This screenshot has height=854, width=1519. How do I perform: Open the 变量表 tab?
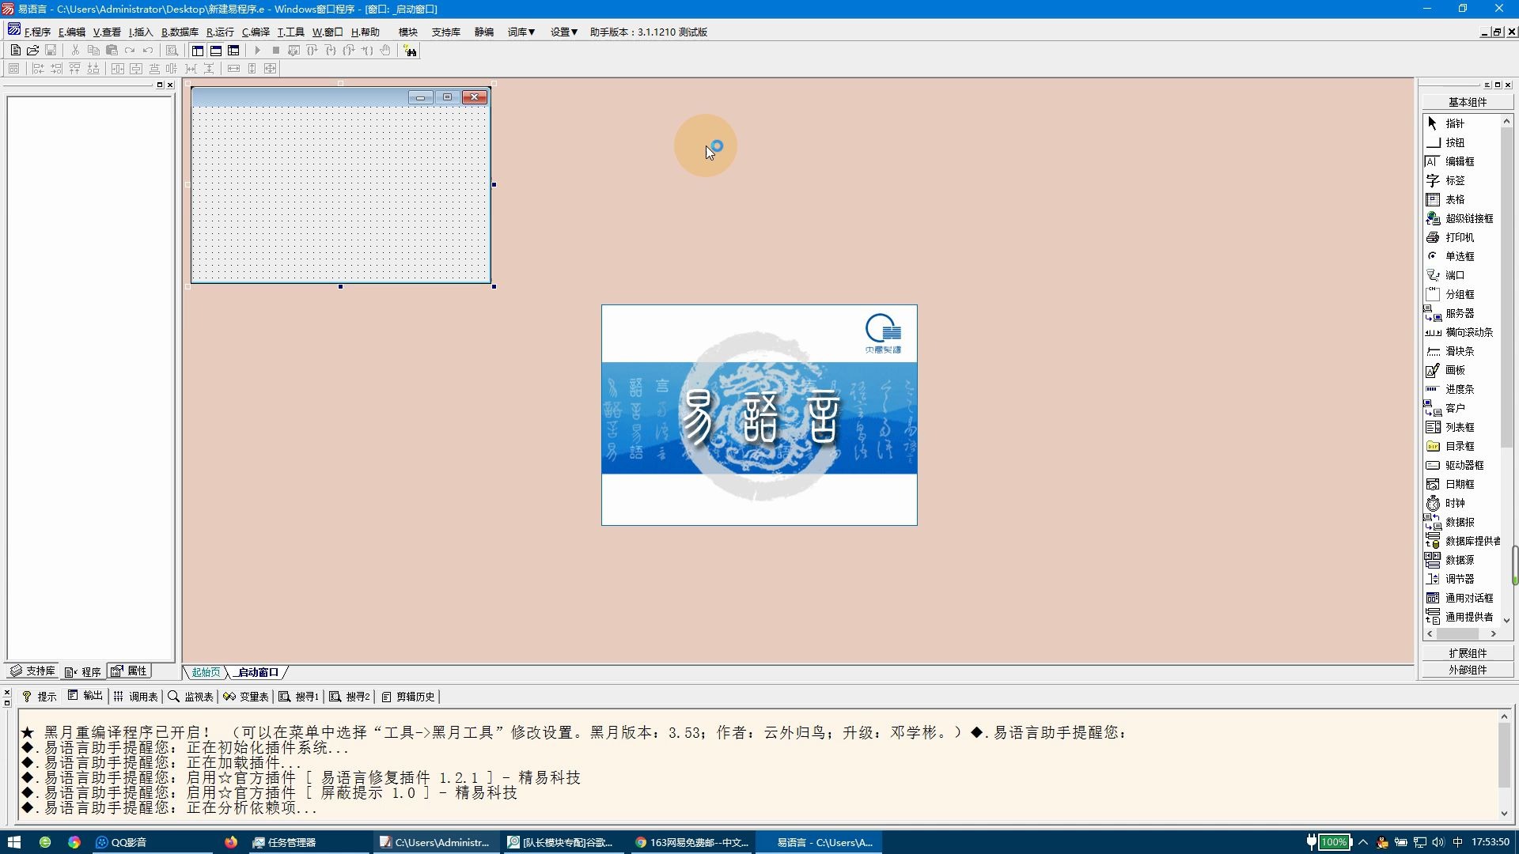(246, 697)
